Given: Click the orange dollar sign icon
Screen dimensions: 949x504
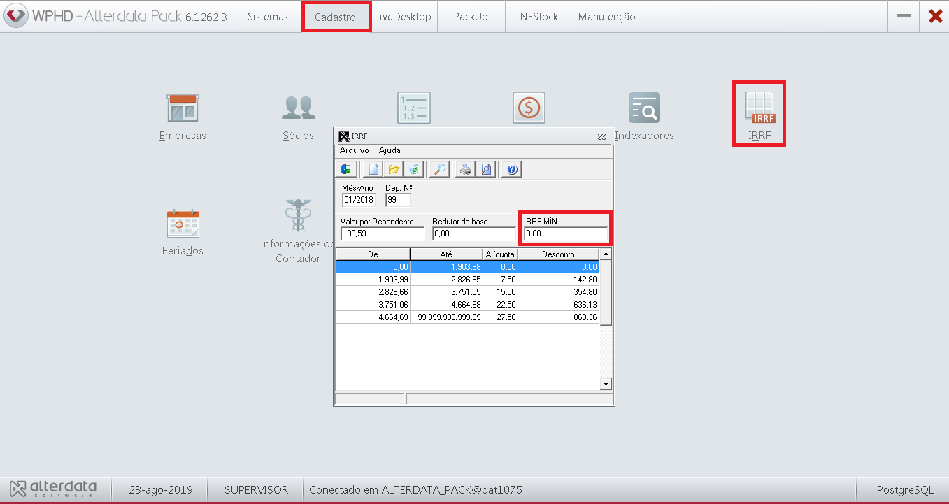Looking at the screenshot, I should [529, 108].
